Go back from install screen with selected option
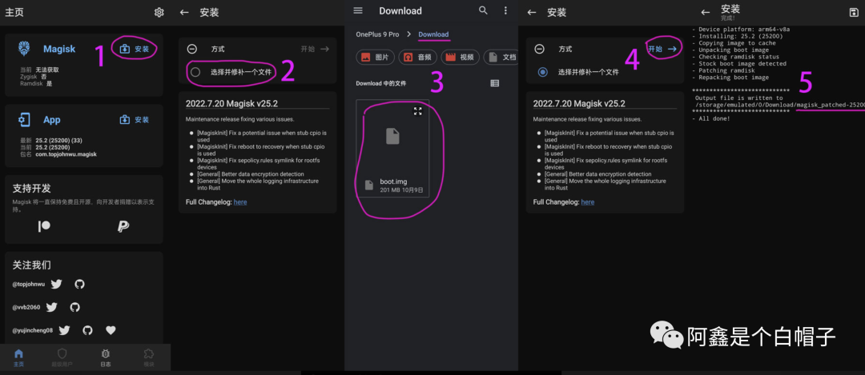This screenshot has width=865, height=375. pyautogui.click(x=532, y=12)
